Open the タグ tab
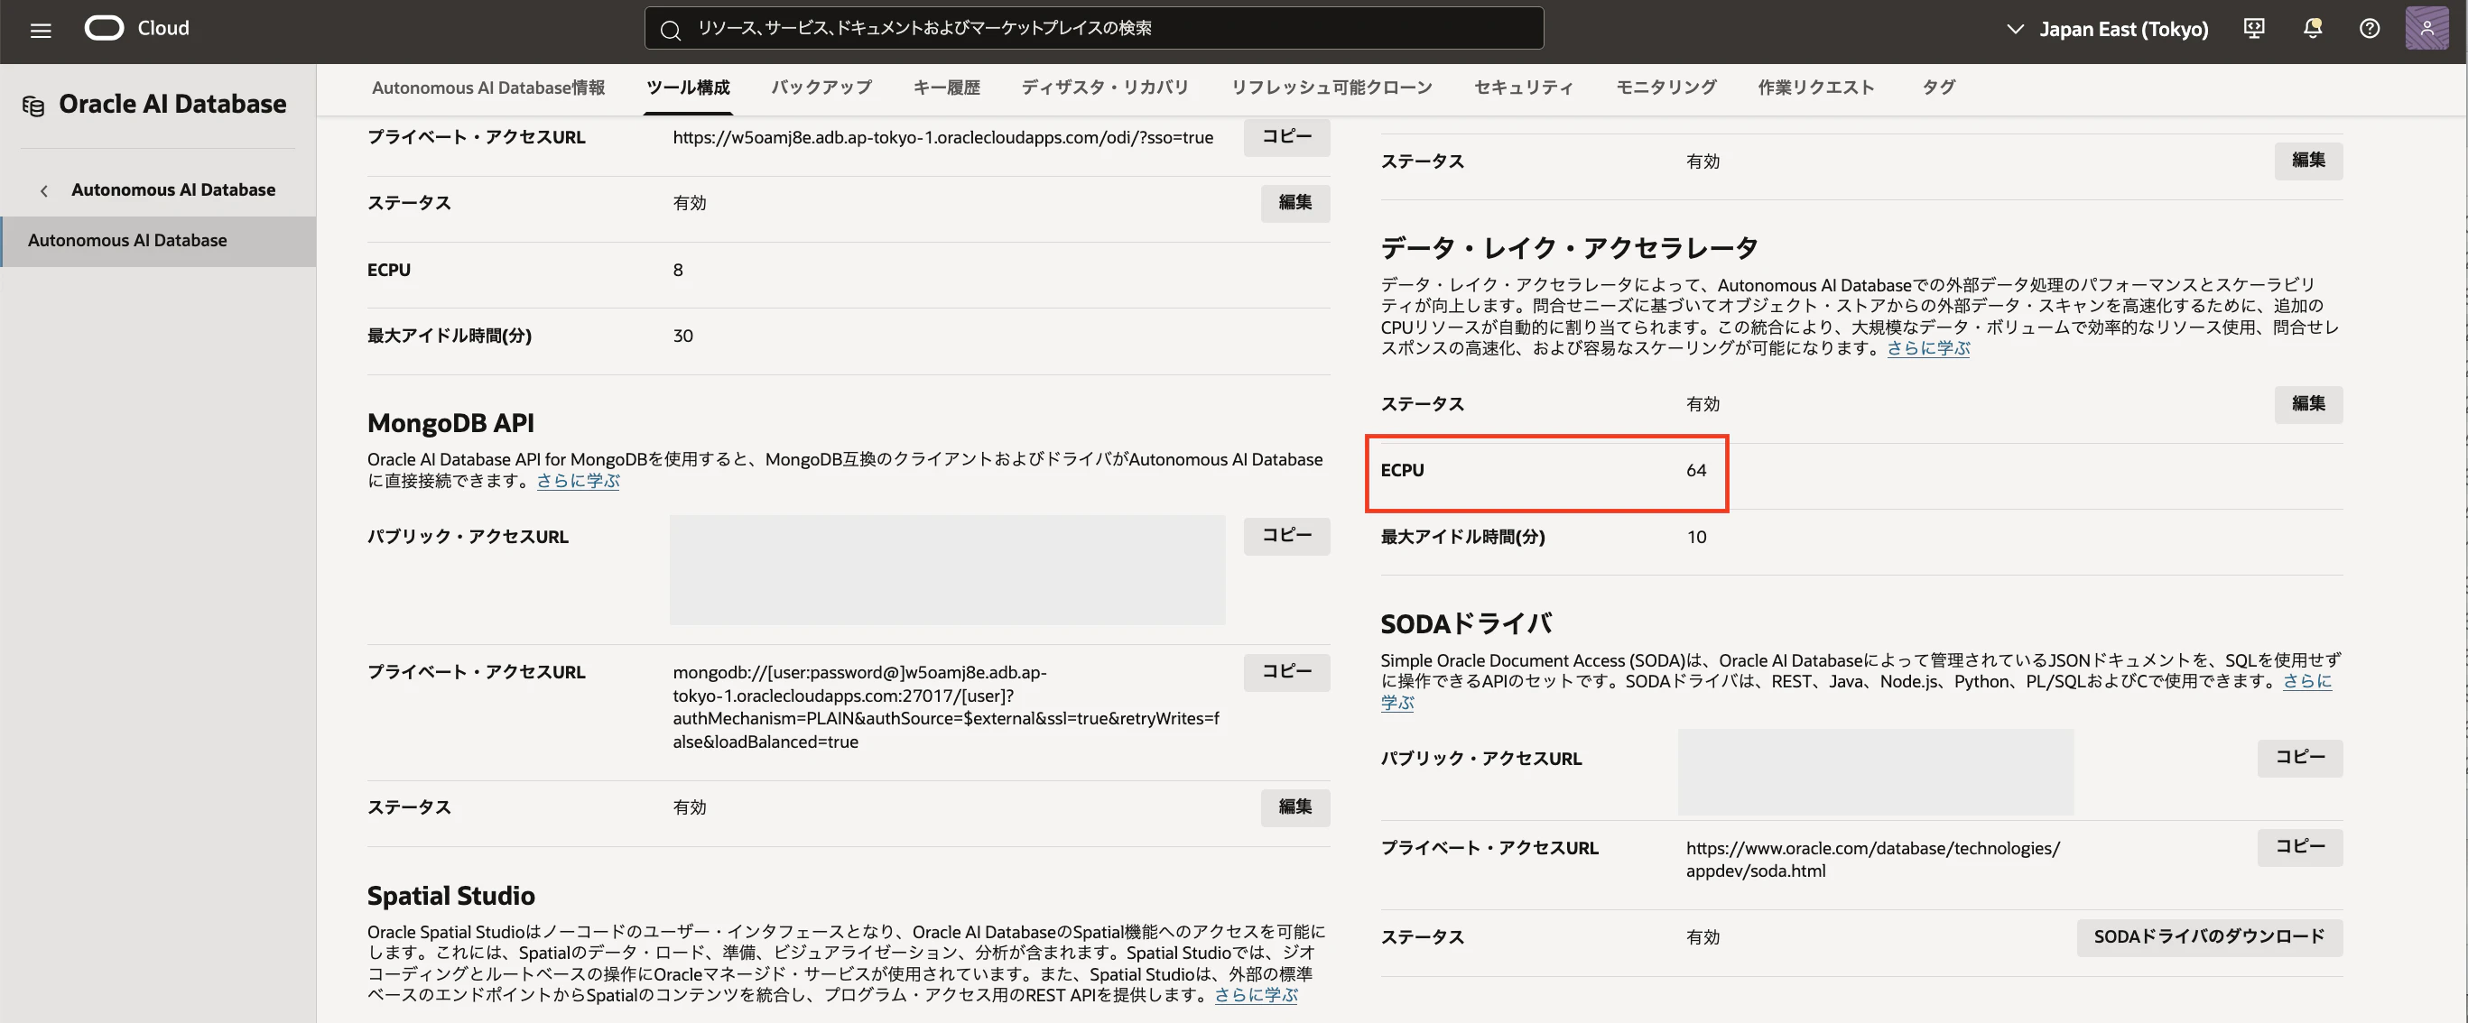 pos(1938,88)
